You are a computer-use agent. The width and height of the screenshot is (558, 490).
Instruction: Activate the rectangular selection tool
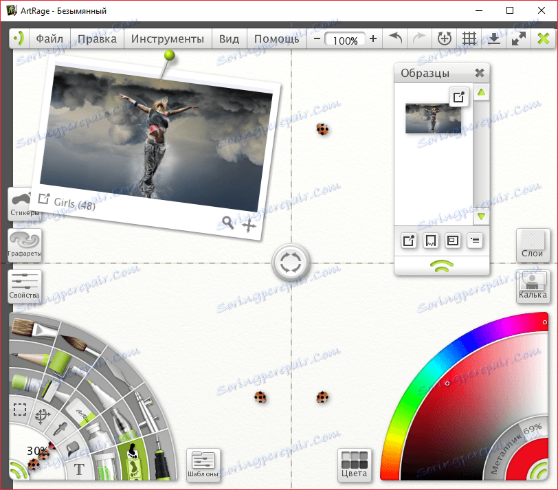[20, 410]
